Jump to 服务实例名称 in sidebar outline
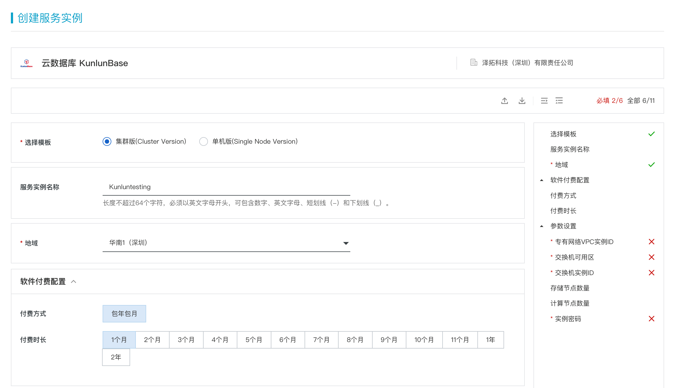675x388 pixels. [570, 149]
